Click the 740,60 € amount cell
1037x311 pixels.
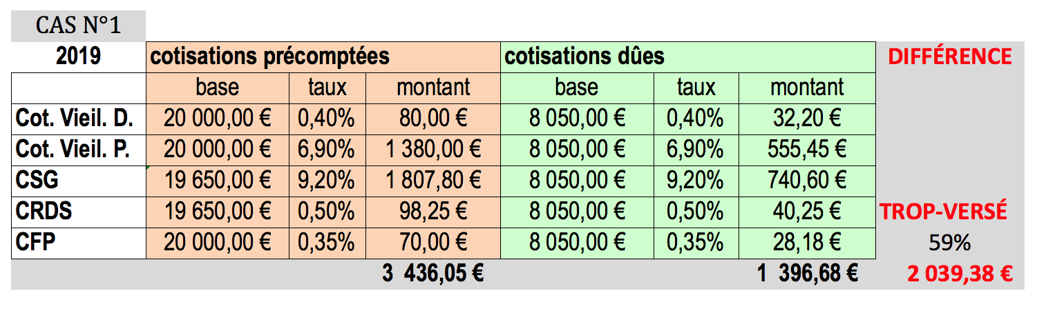[x=807, y=181]
